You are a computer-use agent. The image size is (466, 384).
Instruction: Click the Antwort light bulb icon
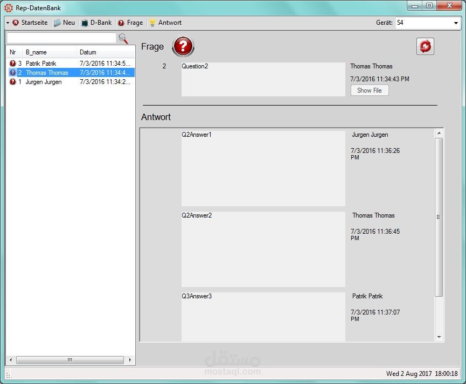coord(152,23)
